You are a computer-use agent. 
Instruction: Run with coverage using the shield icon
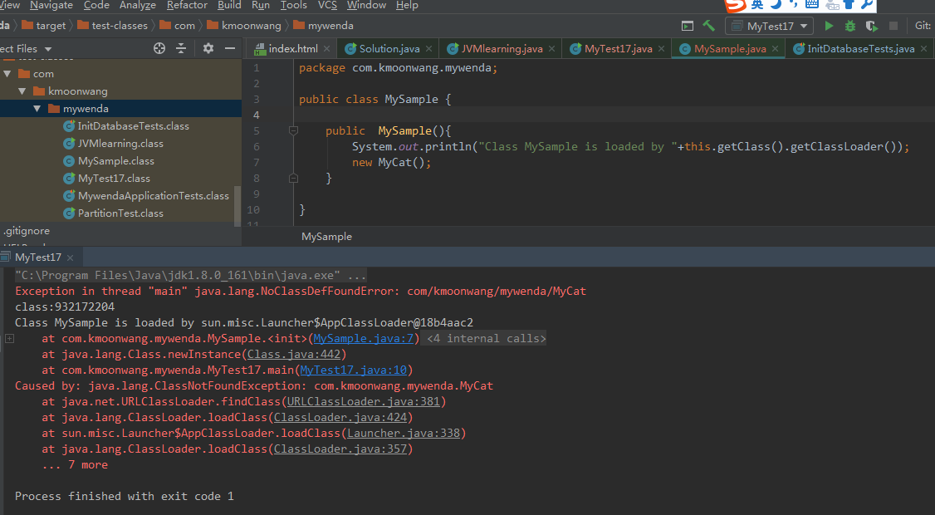point(872,26)
